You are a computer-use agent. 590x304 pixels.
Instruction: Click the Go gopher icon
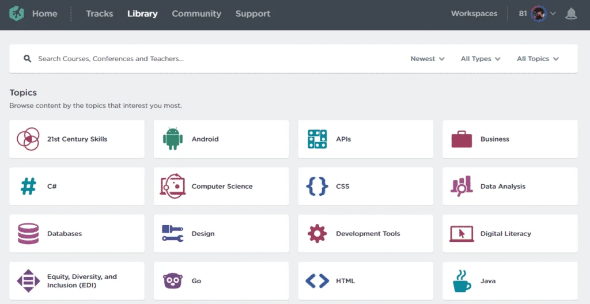(173, 280)
